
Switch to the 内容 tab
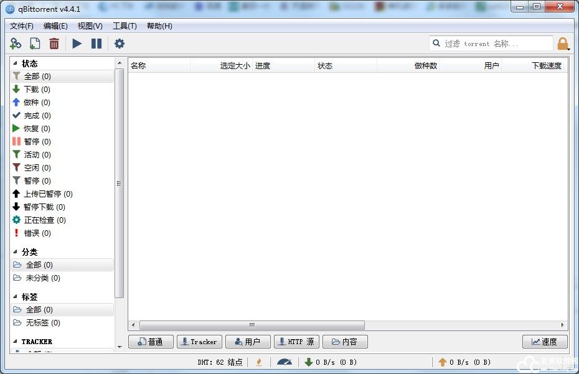pos(345,342)
